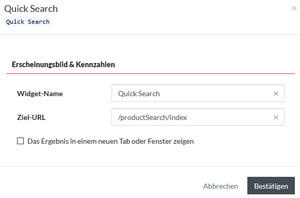
Task: Enable showing result in new tab checkbox
Action: click(x=20, y=141)
